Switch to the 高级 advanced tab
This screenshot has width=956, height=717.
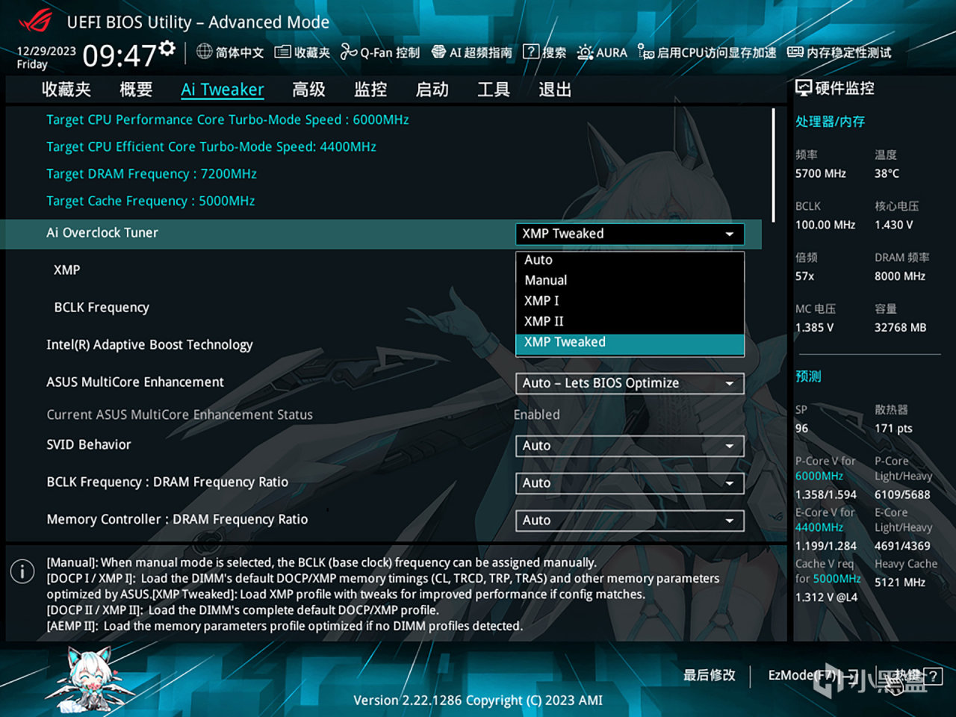pyautogui.click(x=309, y=89)
